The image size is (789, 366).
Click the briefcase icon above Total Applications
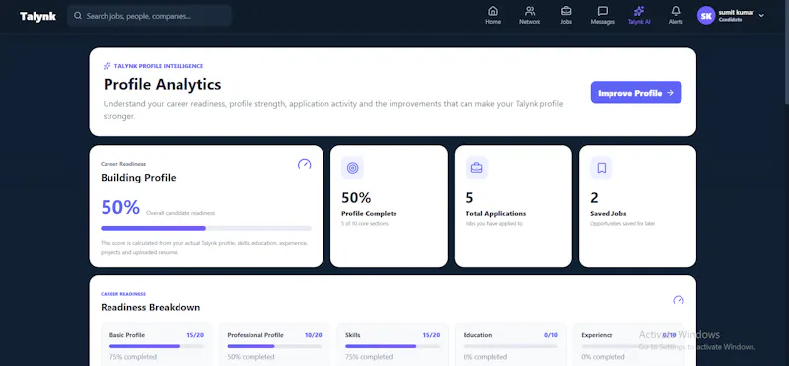tap(476, 168)
